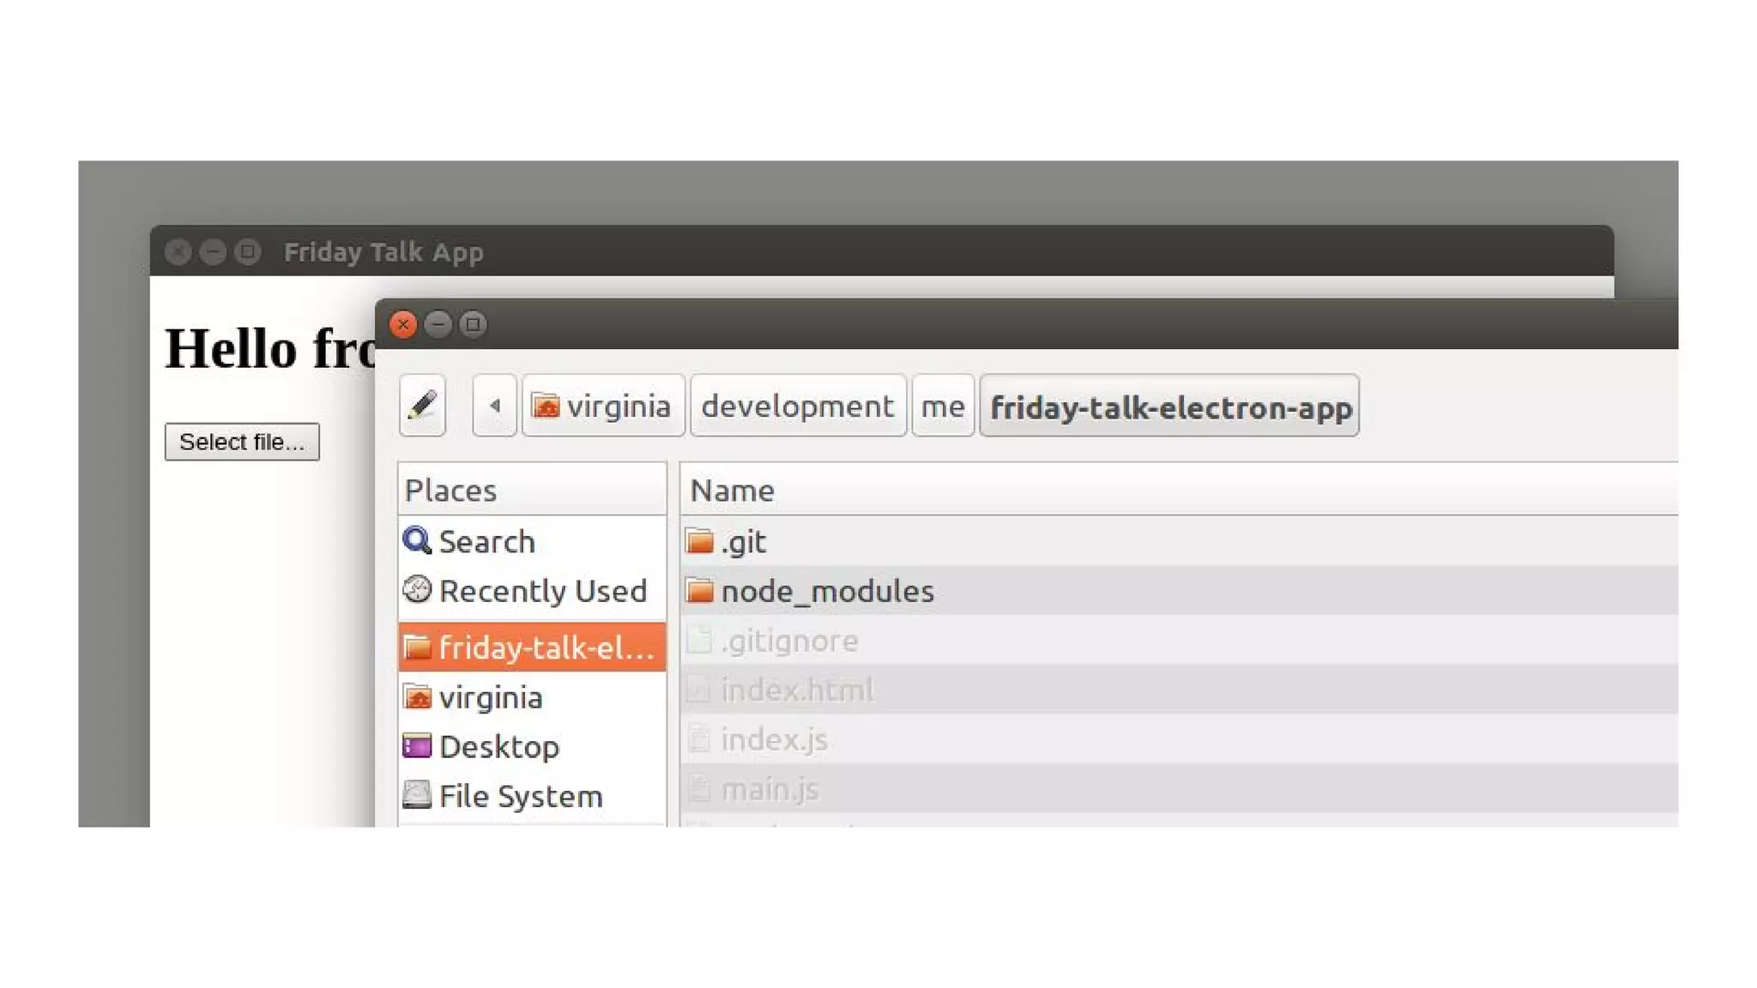This screenshot has width=1757, height=988.
Task: Open Desktop in Places sidebar
Action: pos(498,746)
